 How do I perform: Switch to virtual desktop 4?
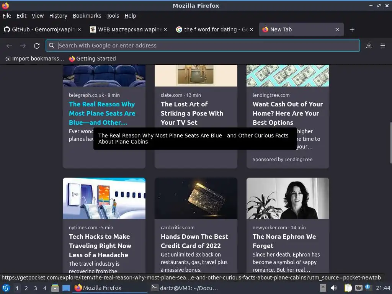click(45, 288)
